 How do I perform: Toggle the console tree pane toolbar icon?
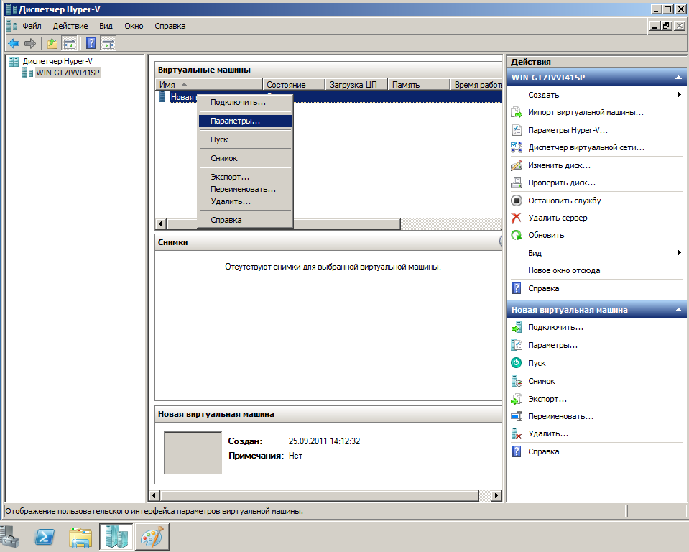(70, 43)
